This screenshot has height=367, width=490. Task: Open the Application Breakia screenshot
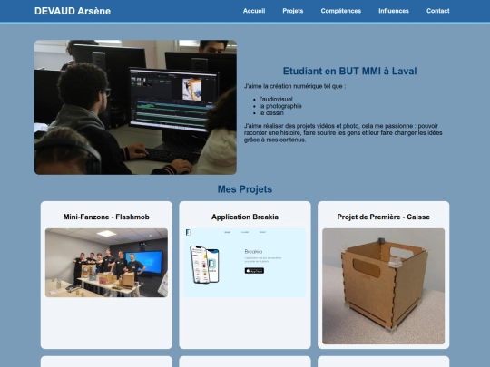(245, 263)
